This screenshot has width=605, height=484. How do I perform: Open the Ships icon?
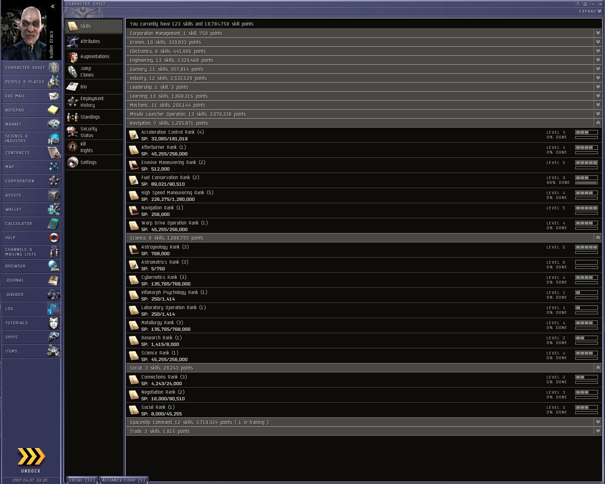54,337
